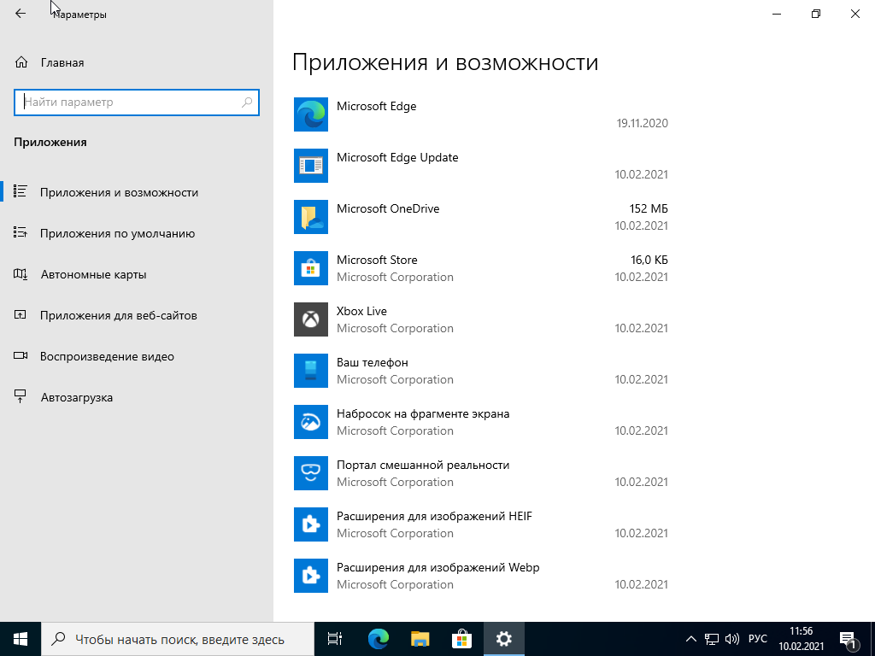The width and height of the screenshot is (875, 656).
Task: Click the magnifier icon in Найти параметр box
Action: point(247,102)
